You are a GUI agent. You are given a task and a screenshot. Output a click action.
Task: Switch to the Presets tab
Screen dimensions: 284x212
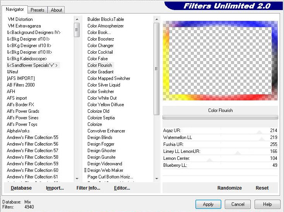coord(37,10)
